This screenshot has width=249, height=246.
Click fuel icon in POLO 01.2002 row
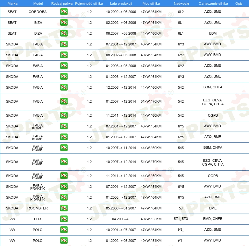[64, 240]
